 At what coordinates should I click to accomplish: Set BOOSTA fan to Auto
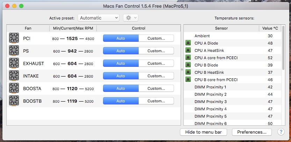[121, 88]
